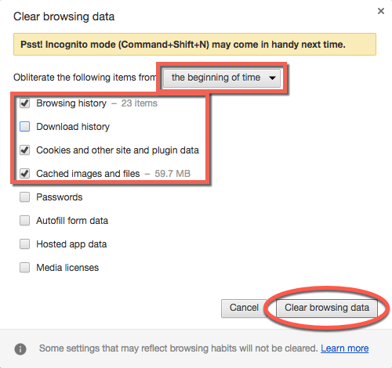Close the Clear browsing data dialog

tap(381, 11)
